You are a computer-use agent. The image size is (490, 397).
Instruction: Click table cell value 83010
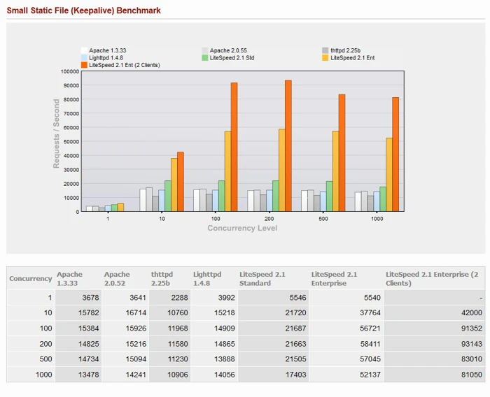point(472,359)
